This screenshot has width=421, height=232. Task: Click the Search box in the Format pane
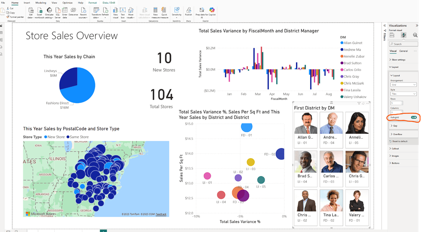(x=403, y=44)
